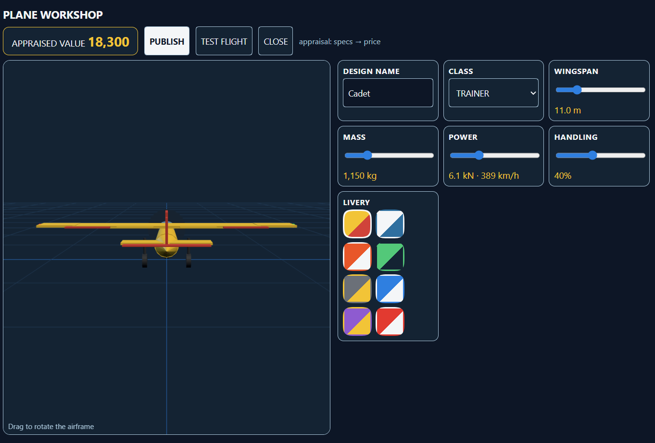Screen dimensions: 655x443
Task: Select the yellow and red livery swatch
Action: click(357, 224)
